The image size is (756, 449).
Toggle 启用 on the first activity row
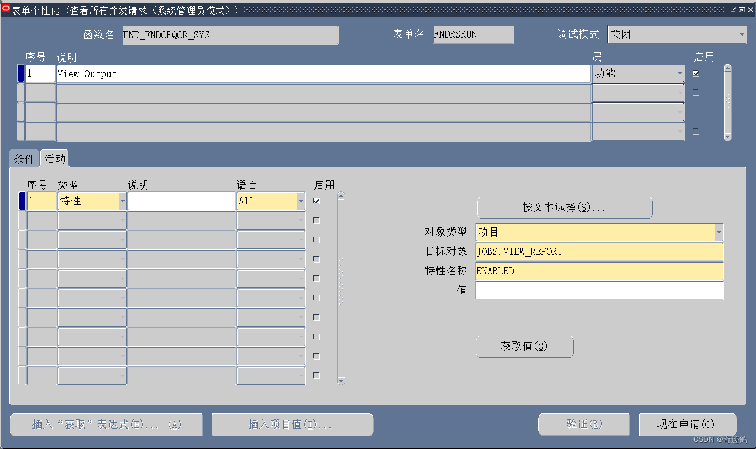pos(316,200)
